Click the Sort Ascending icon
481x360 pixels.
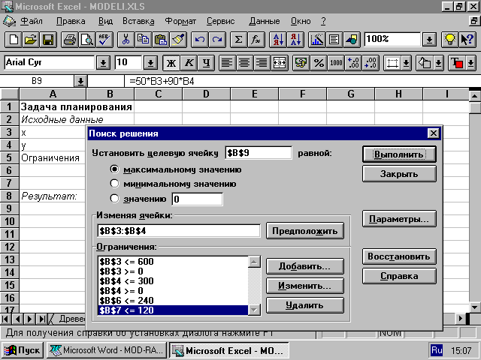(x=277, y=40)
